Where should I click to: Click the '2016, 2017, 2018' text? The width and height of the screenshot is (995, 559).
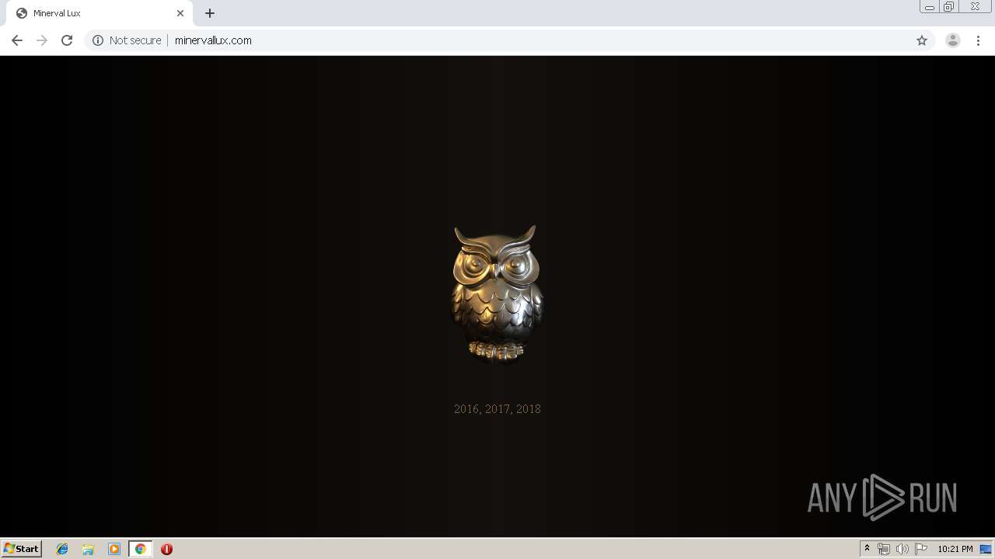tap(497, 409)
